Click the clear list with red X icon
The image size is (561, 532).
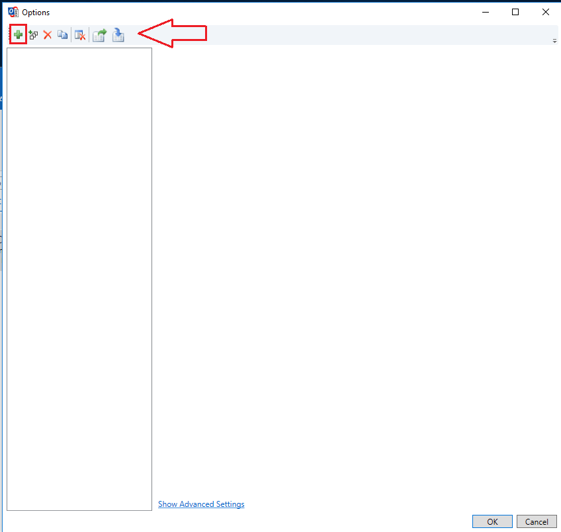(80, 35)
